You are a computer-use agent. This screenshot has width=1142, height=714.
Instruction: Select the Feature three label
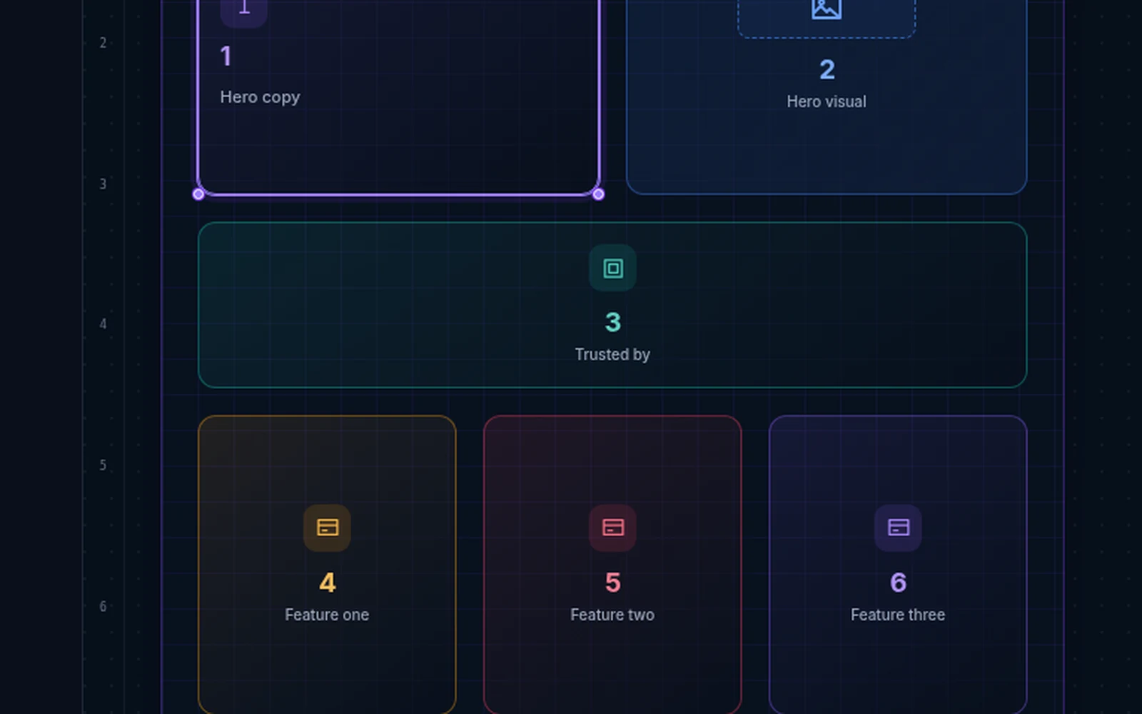click(898, 615)
